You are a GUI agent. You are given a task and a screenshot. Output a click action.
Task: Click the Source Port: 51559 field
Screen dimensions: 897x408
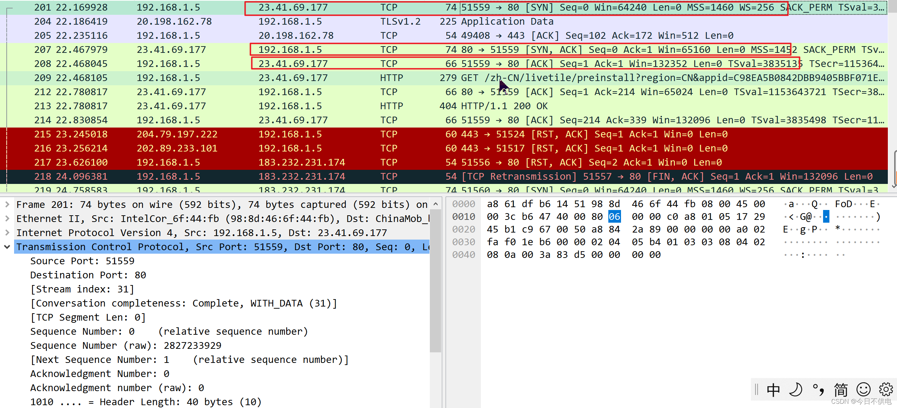coord(82,261)
